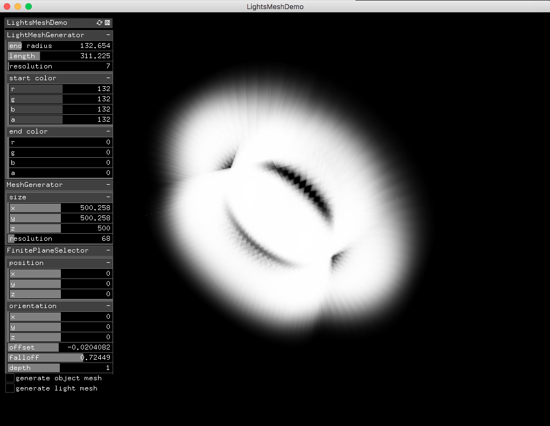Collapse the end color group
The width and height of the screenshot is (550, 426).
107,131
